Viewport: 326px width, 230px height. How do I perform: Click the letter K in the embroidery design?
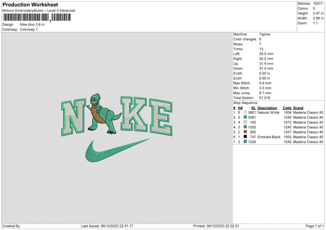click(134, 114)
